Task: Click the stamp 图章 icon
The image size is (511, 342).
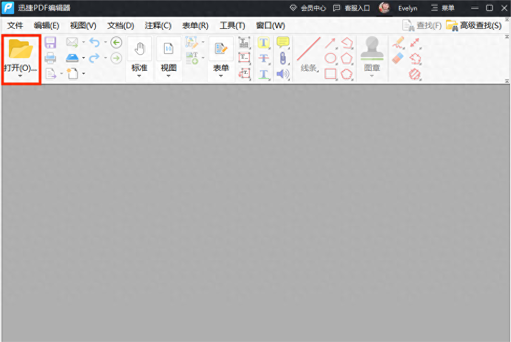Action: point(372,49)
